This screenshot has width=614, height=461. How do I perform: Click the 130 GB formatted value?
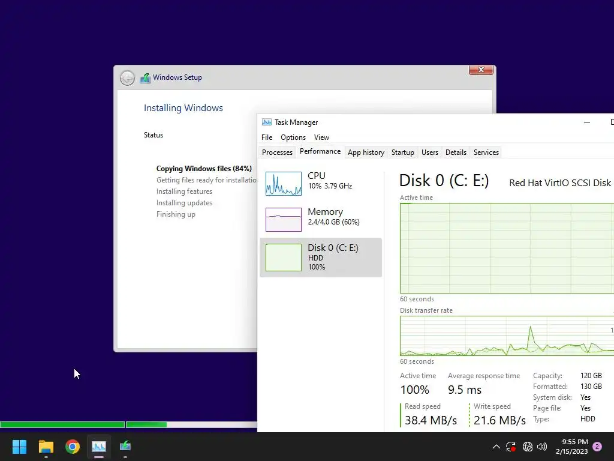(591, 387)
